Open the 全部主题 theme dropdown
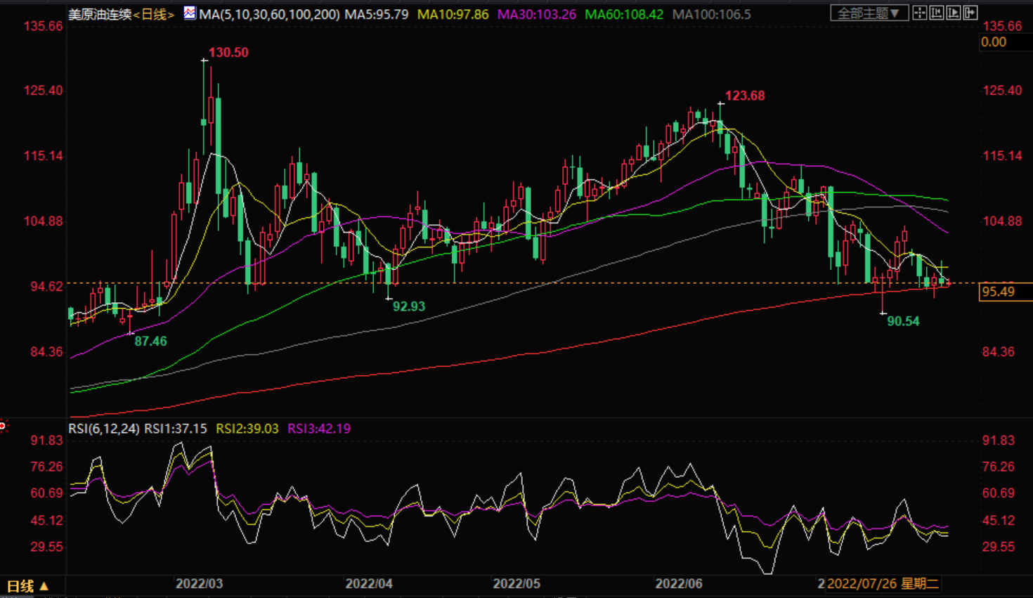 [x=869, y=13]
